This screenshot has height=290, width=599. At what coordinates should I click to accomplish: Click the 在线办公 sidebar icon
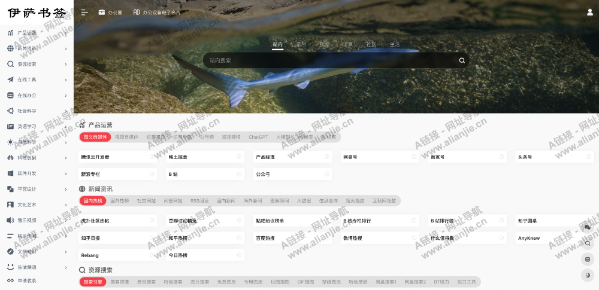point(10,96)
